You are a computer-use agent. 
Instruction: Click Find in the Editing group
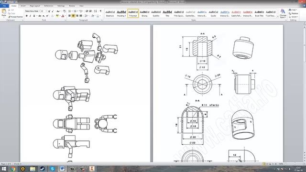point(293,10)
